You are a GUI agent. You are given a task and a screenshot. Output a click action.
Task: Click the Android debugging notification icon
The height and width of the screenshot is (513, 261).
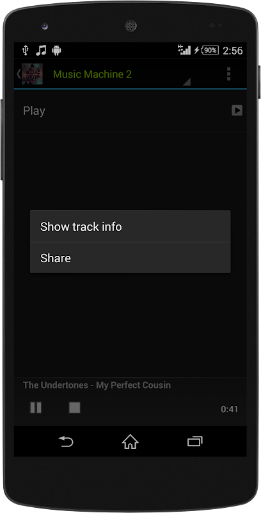(56, 50)
